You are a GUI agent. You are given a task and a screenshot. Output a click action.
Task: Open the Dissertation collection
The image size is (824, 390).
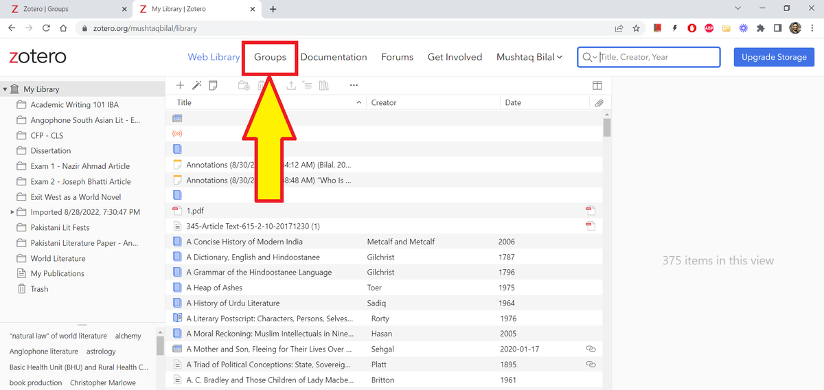51,151
